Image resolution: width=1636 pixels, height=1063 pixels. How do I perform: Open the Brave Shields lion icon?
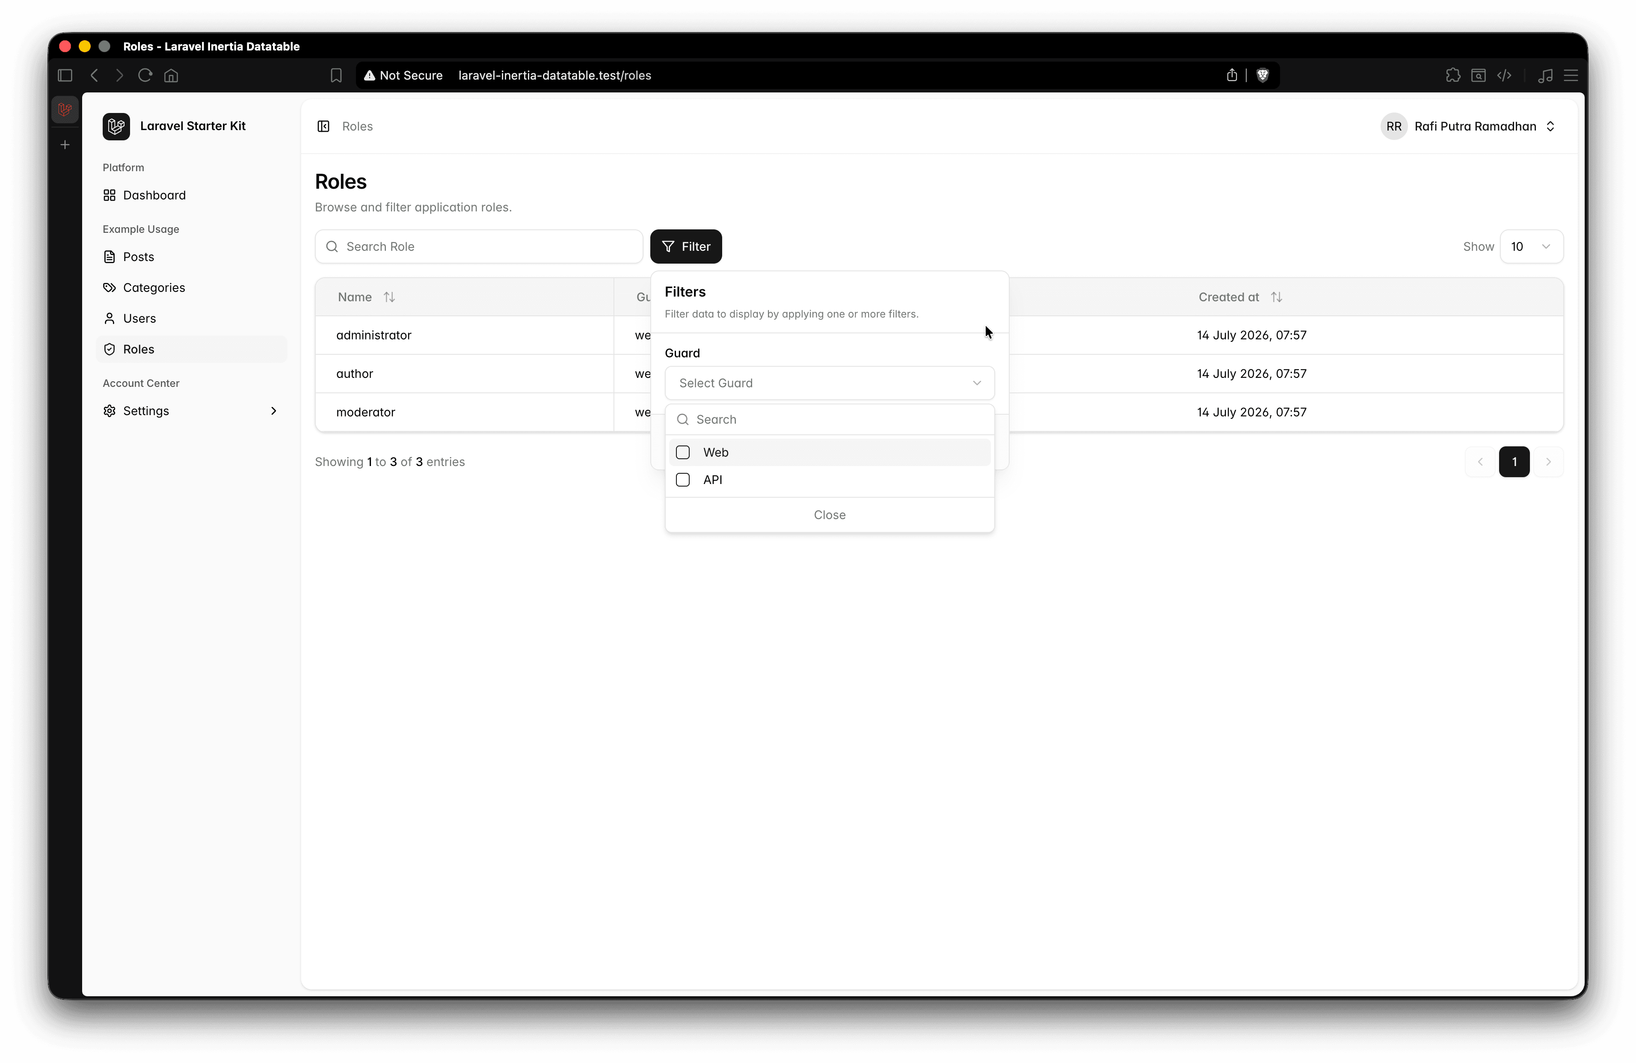(x=1263, y=76)
